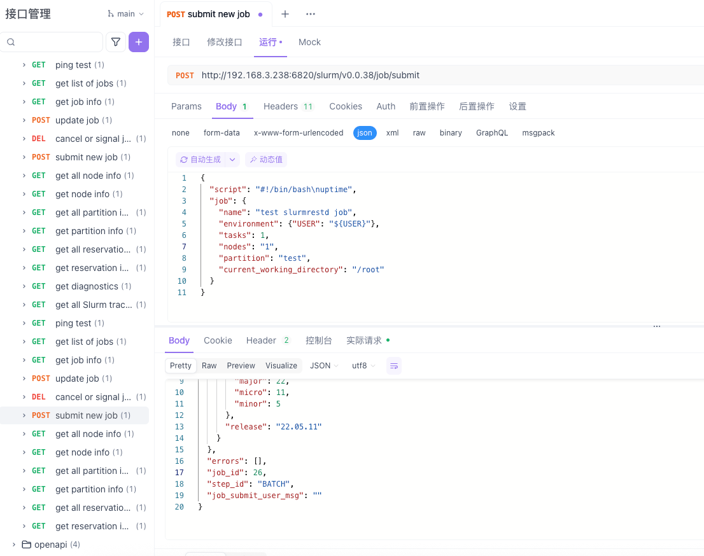Select the POST submit new job tab

click(215, 15)
